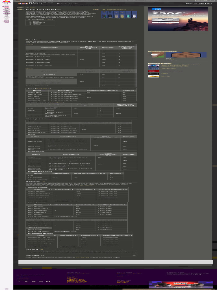Open Fandom's LinkedIn icon in footer
This screenshot has height=290, width=217.
(x=48, y=281)
